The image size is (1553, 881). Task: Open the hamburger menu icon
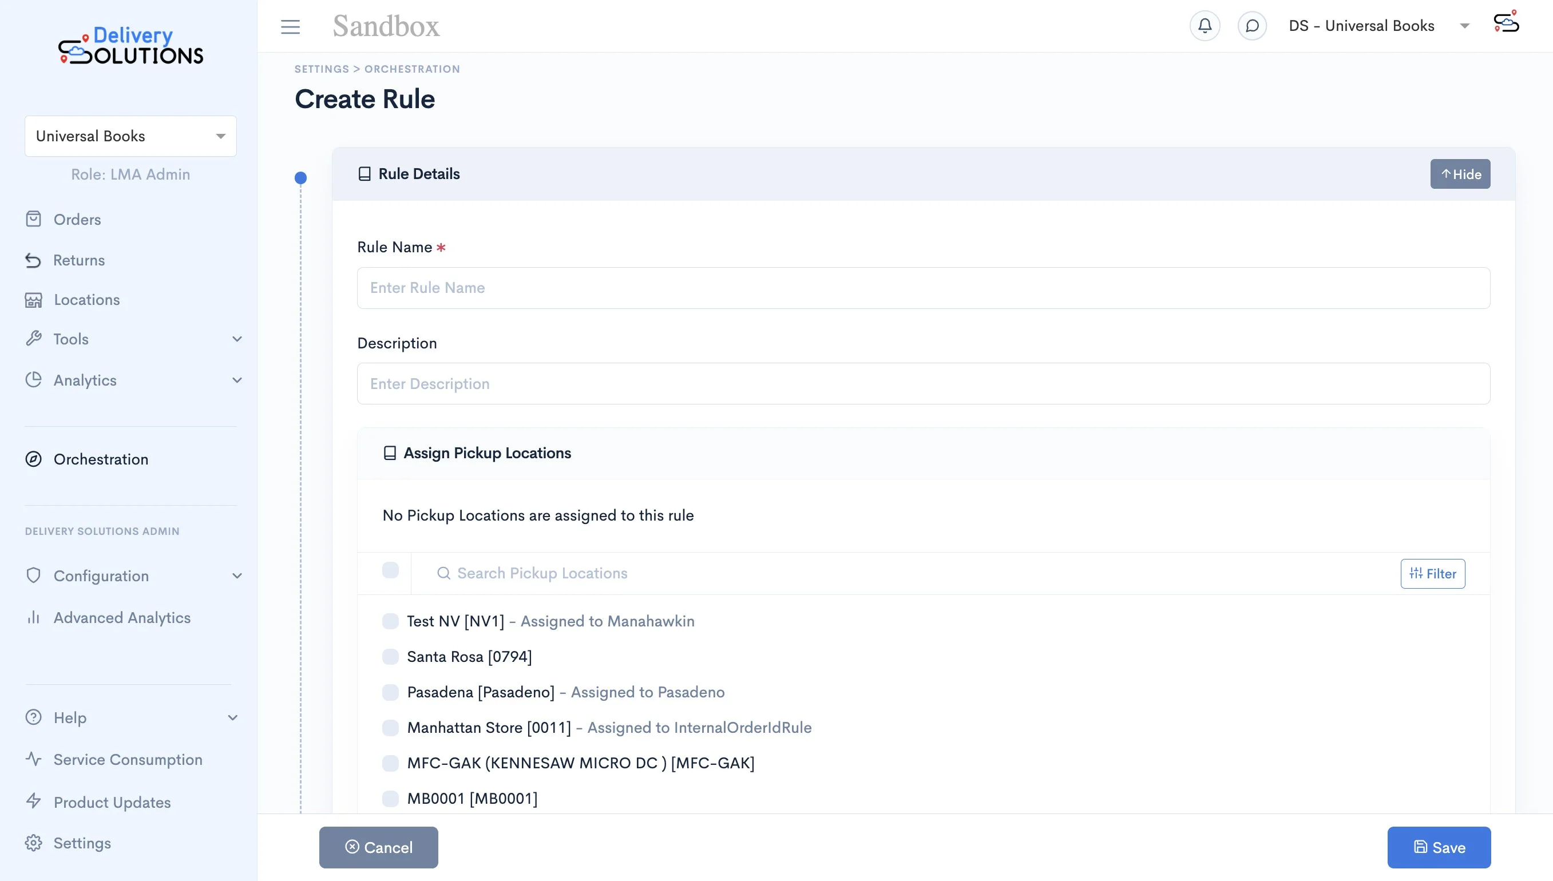pyautogui.click(x=291, y=27)
